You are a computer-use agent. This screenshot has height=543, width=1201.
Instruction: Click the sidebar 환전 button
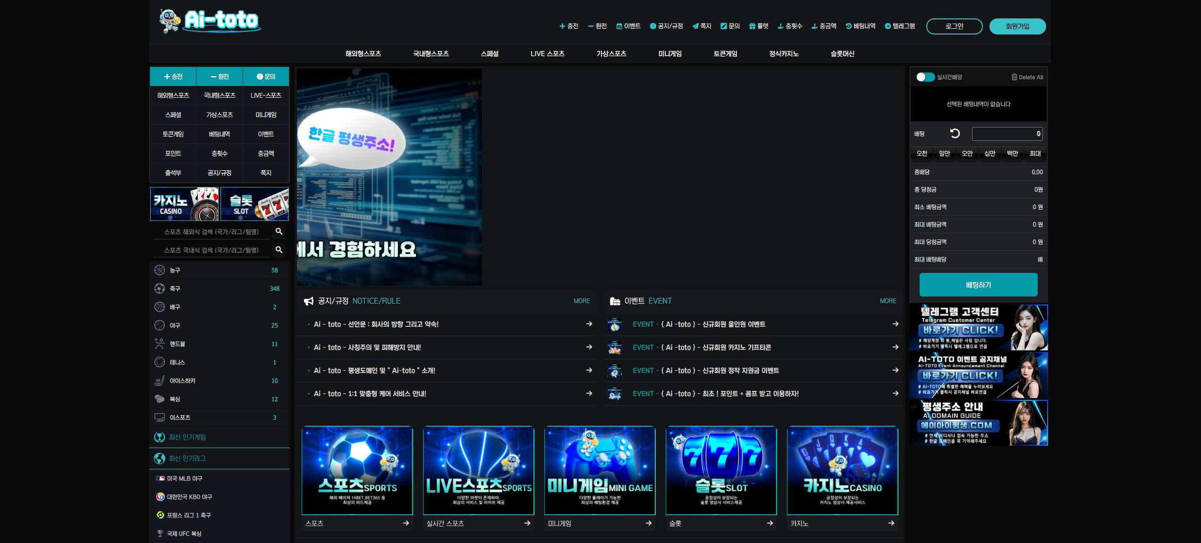pos(220,76)
